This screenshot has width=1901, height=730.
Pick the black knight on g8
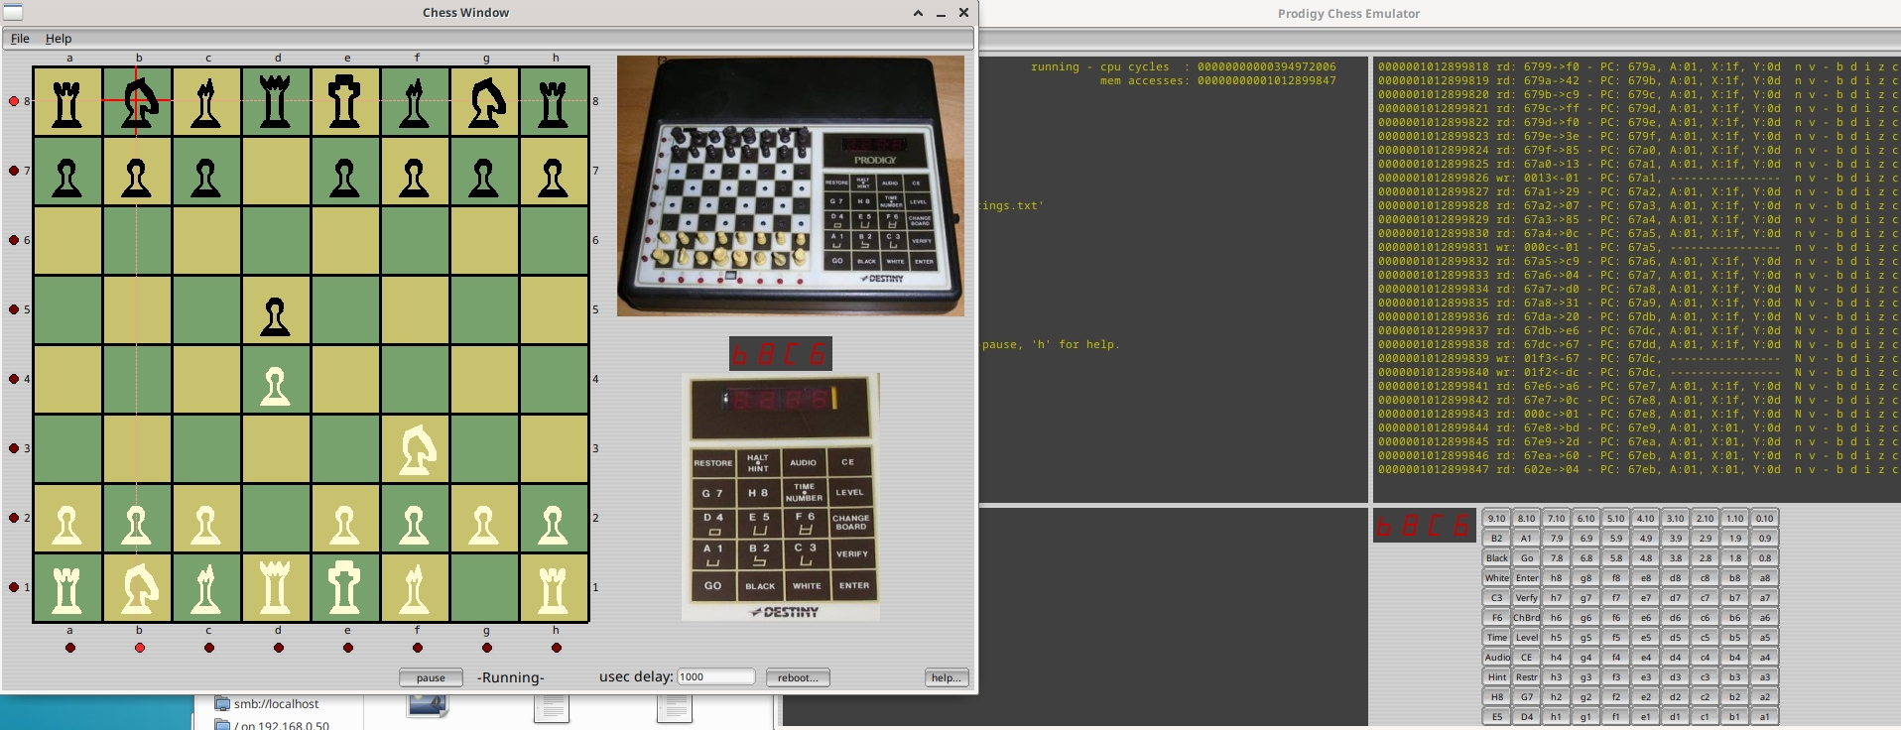(x=484, y=102)
